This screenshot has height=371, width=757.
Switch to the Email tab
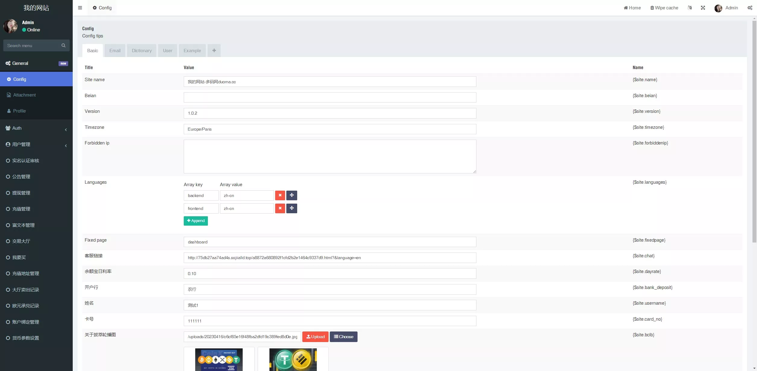click(x=115, y=50)
